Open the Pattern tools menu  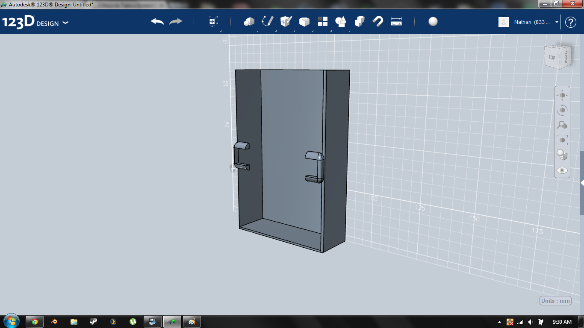(323, 22)
